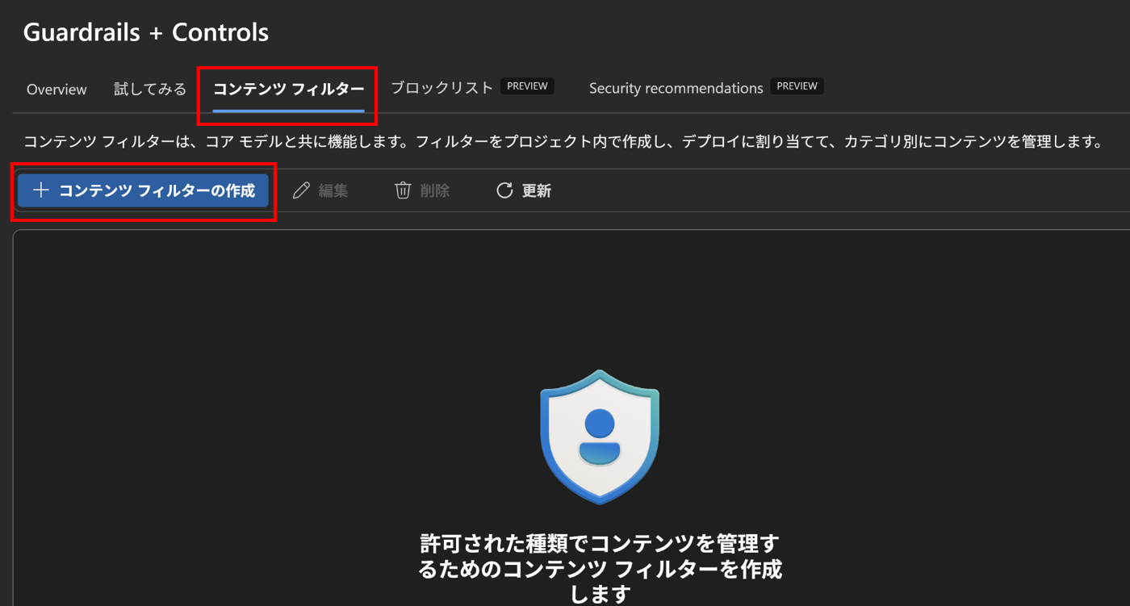1130x606 pixels.
Task: Click the plus icon on create button
Action: tap(40, 190)
